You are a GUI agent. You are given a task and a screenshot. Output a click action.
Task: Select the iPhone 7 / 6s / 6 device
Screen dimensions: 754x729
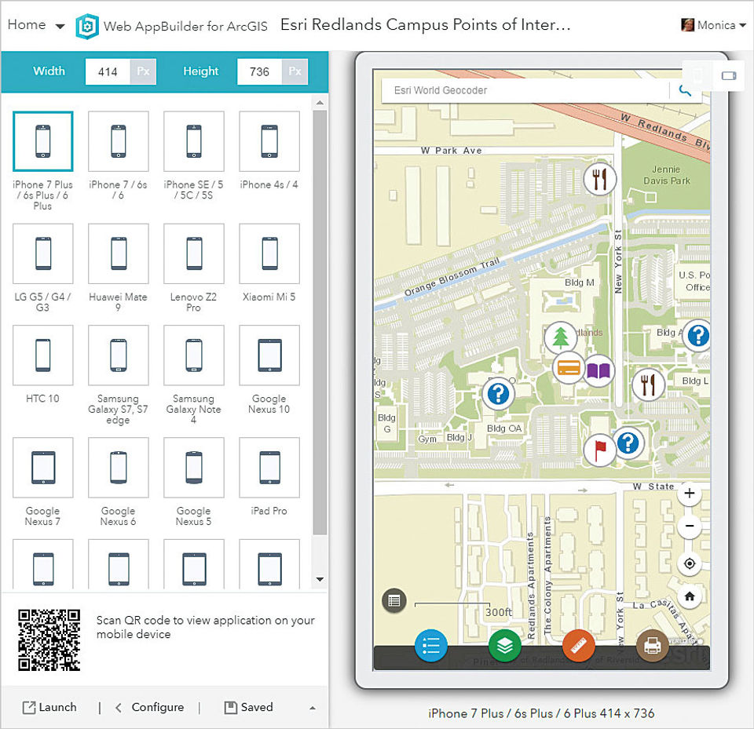click(119, 141)
